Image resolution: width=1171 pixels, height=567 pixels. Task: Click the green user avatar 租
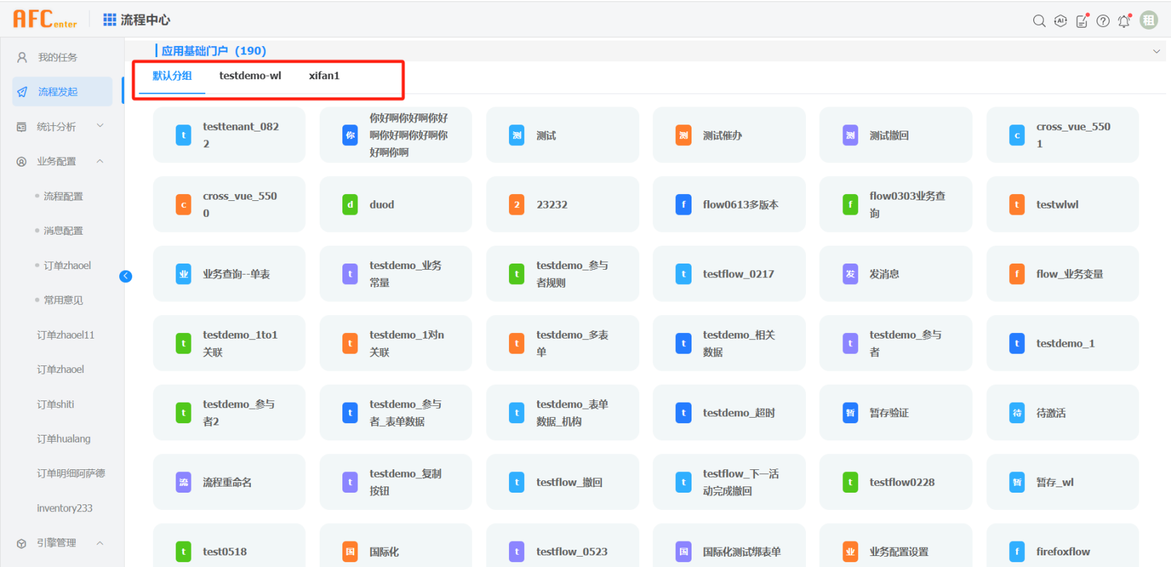1148,21
